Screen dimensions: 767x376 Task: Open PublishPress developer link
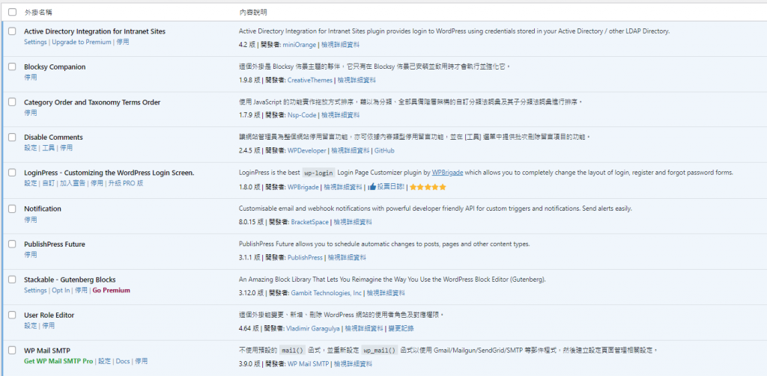pyautogui.click(x=306, y=257)
